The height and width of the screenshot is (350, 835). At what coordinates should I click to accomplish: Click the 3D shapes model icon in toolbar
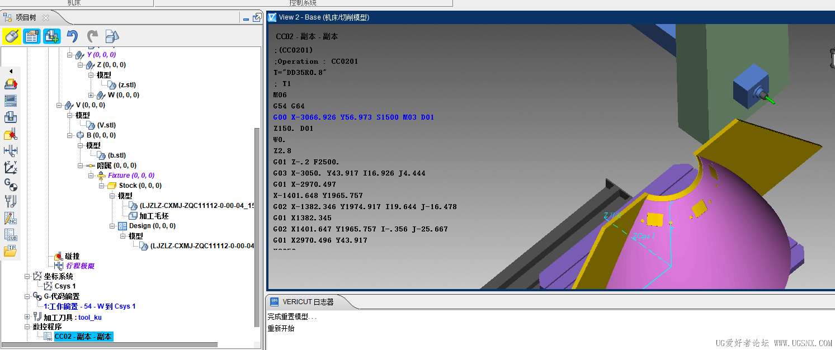[112, 36]
